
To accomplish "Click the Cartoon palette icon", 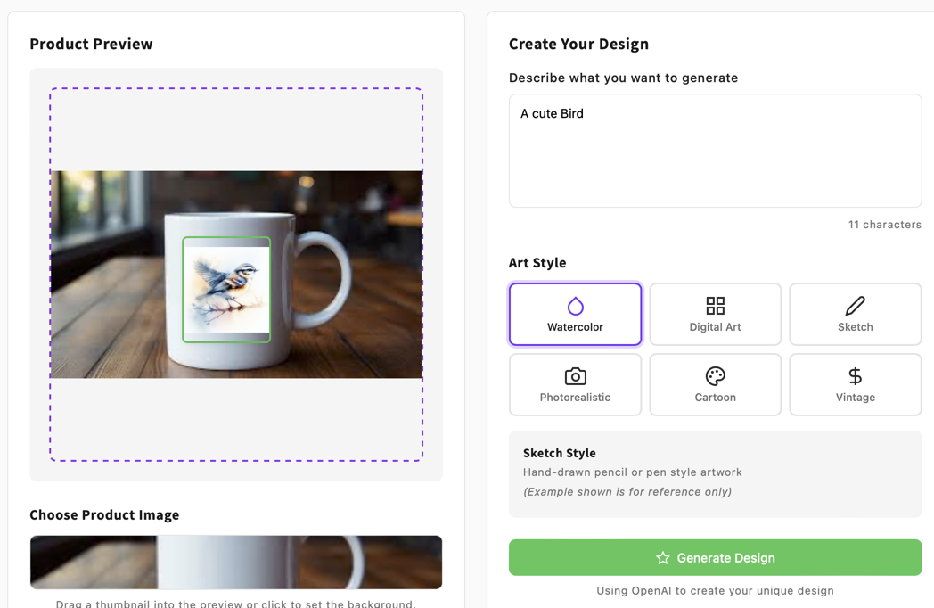I will point(715,374).
